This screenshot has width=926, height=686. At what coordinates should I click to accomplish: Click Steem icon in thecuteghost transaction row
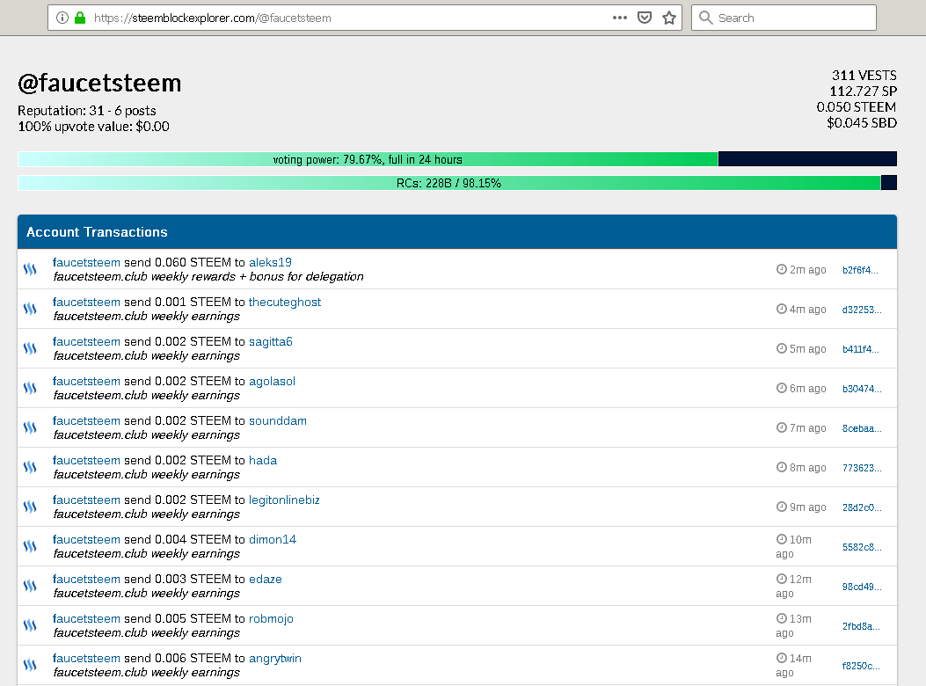30,309
